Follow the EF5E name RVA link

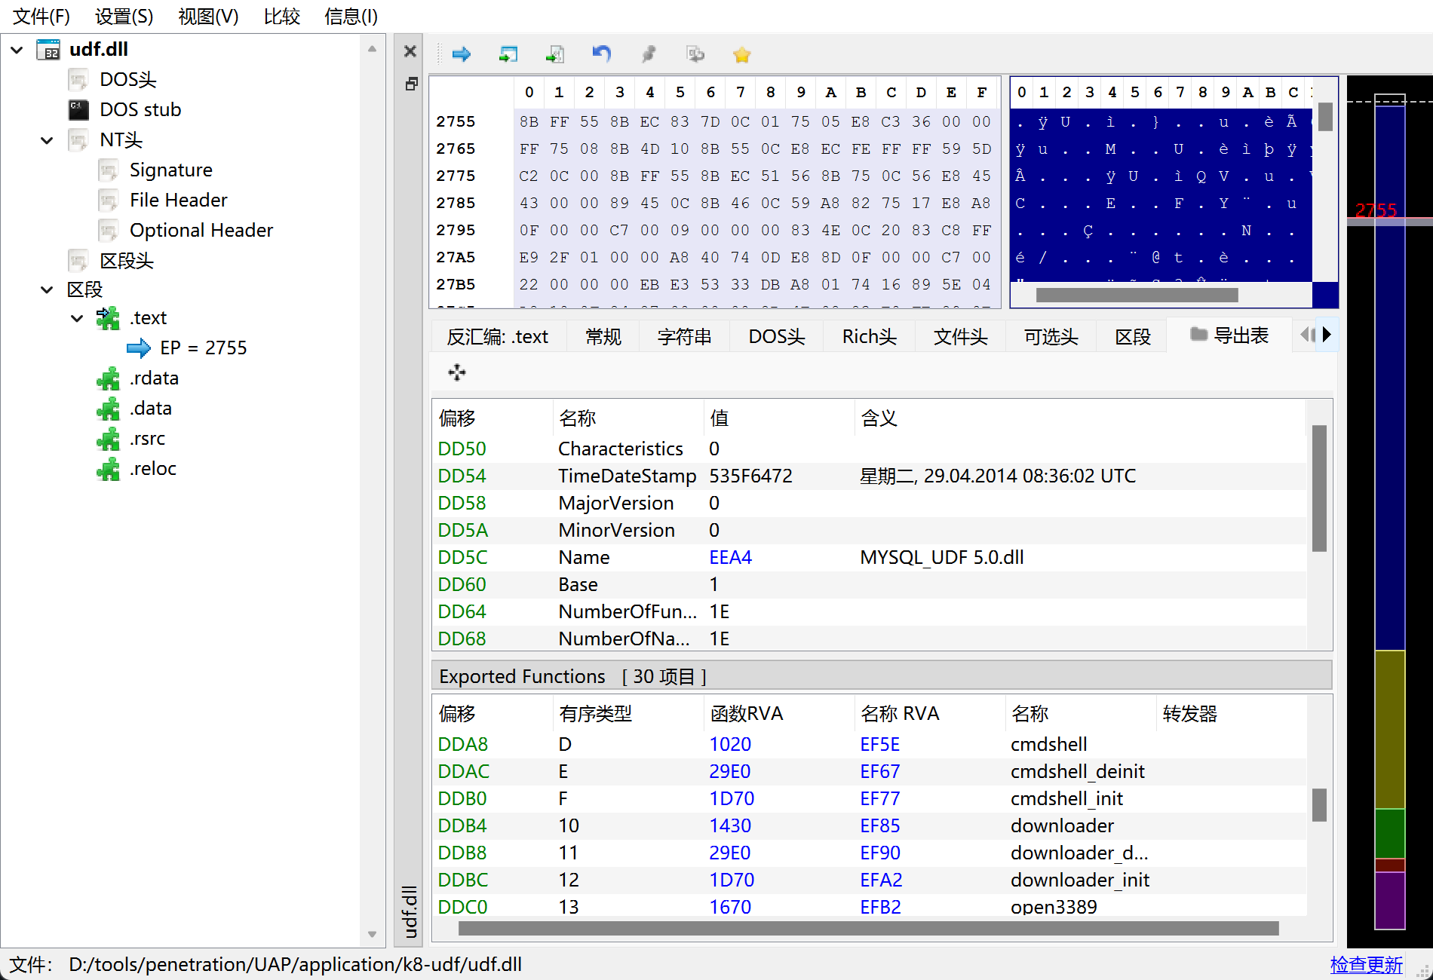point(879,745)
